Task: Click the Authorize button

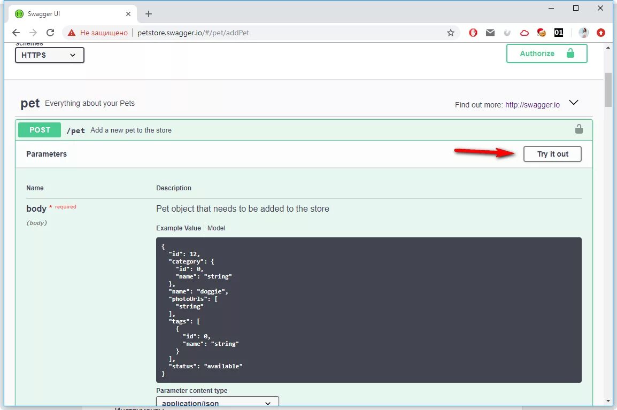Action: (546, 53)
